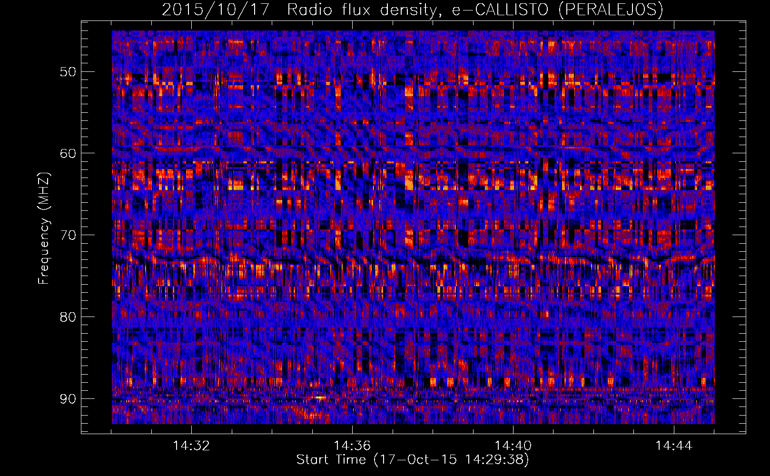Click the Frequency (MHZ) axis title
770x476 pixels.
tap(44, 228)
